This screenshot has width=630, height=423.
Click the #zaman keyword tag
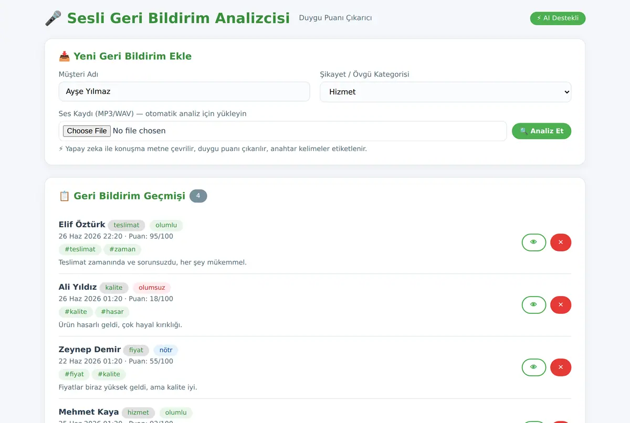coord(122,249)
